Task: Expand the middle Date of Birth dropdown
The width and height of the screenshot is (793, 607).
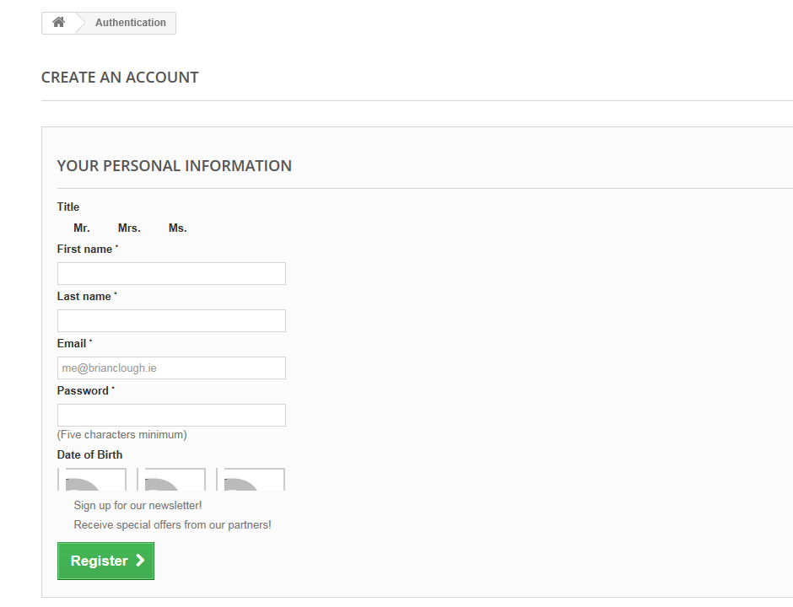Action: 171,480
